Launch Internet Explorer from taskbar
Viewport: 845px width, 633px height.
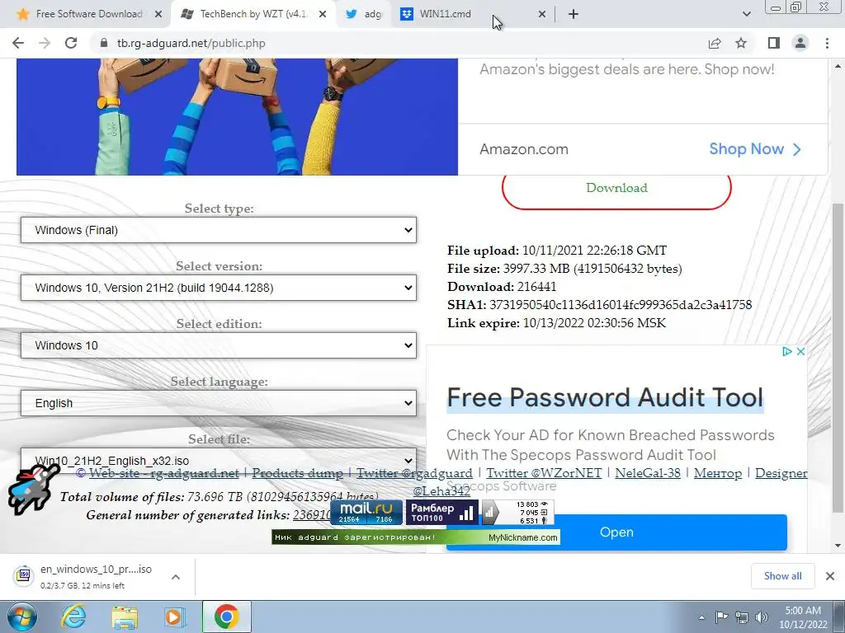click(x=73, y=617)
